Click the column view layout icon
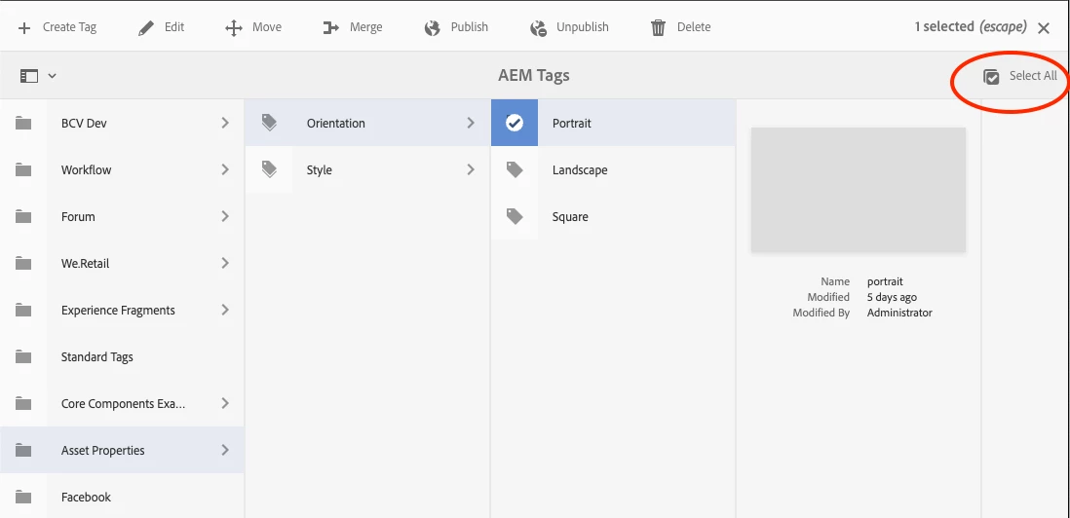1070x518 pixels. click(x=28, y=76)
